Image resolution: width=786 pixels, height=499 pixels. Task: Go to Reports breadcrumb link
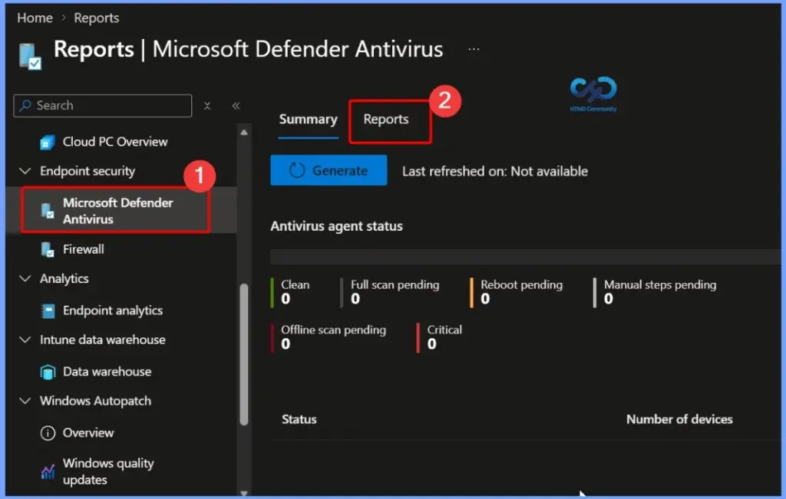(96, 18)
